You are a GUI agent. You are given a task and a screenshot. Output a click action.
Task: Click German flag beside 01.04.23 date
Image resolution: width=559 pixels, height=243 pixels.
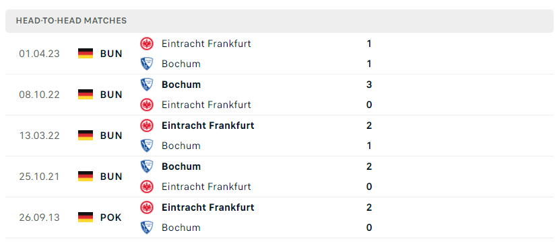86,54
